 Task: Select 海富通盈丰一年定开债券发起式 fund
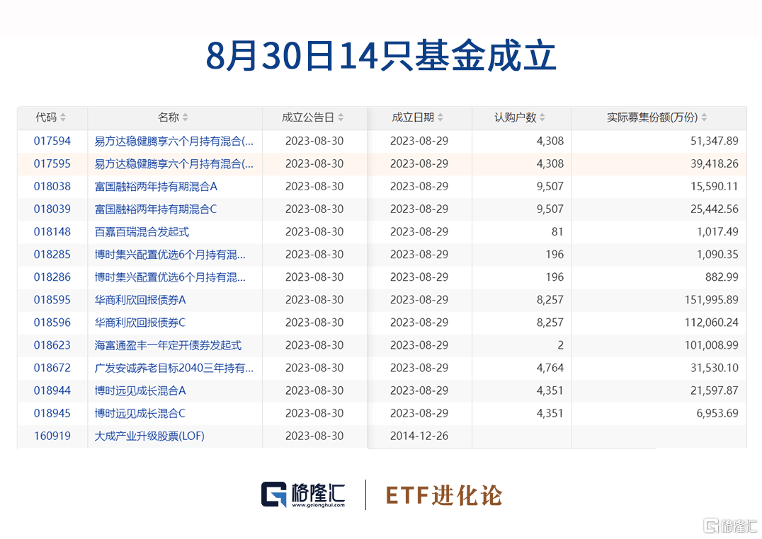click(x=168, y=345)
